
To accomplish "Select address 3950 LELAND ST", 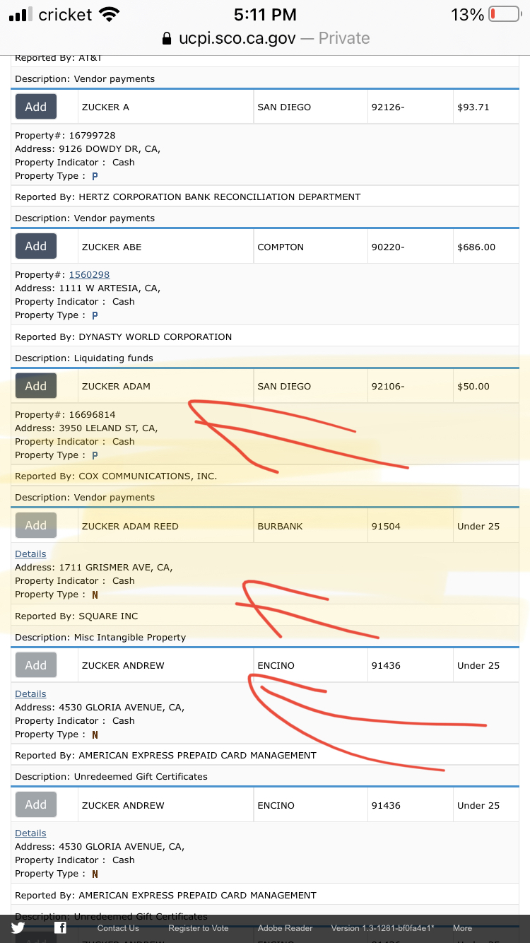I will click(x=86, y=428).
